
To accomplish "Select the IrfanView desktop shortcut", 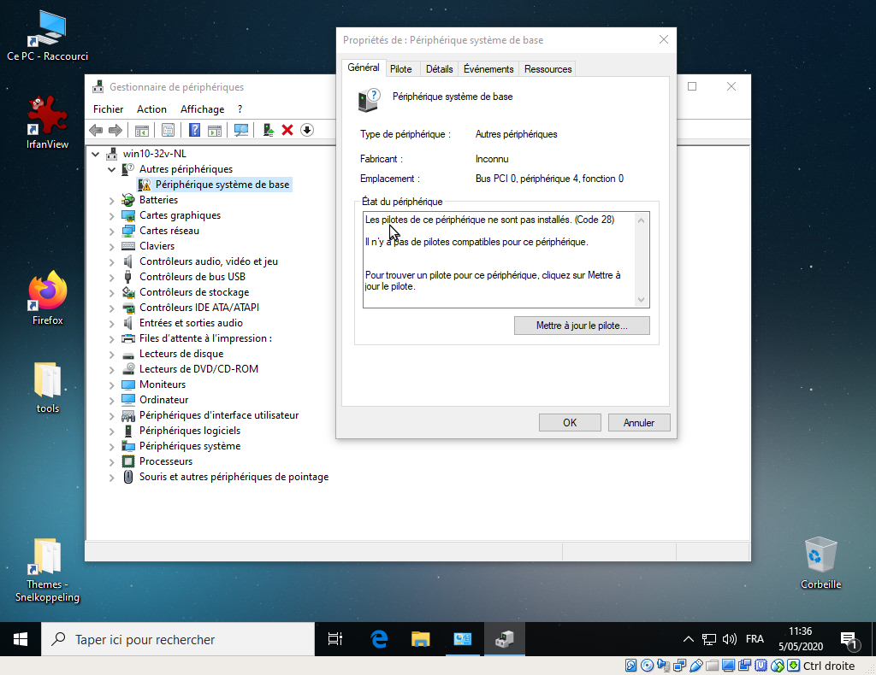I will pos(48,122).
